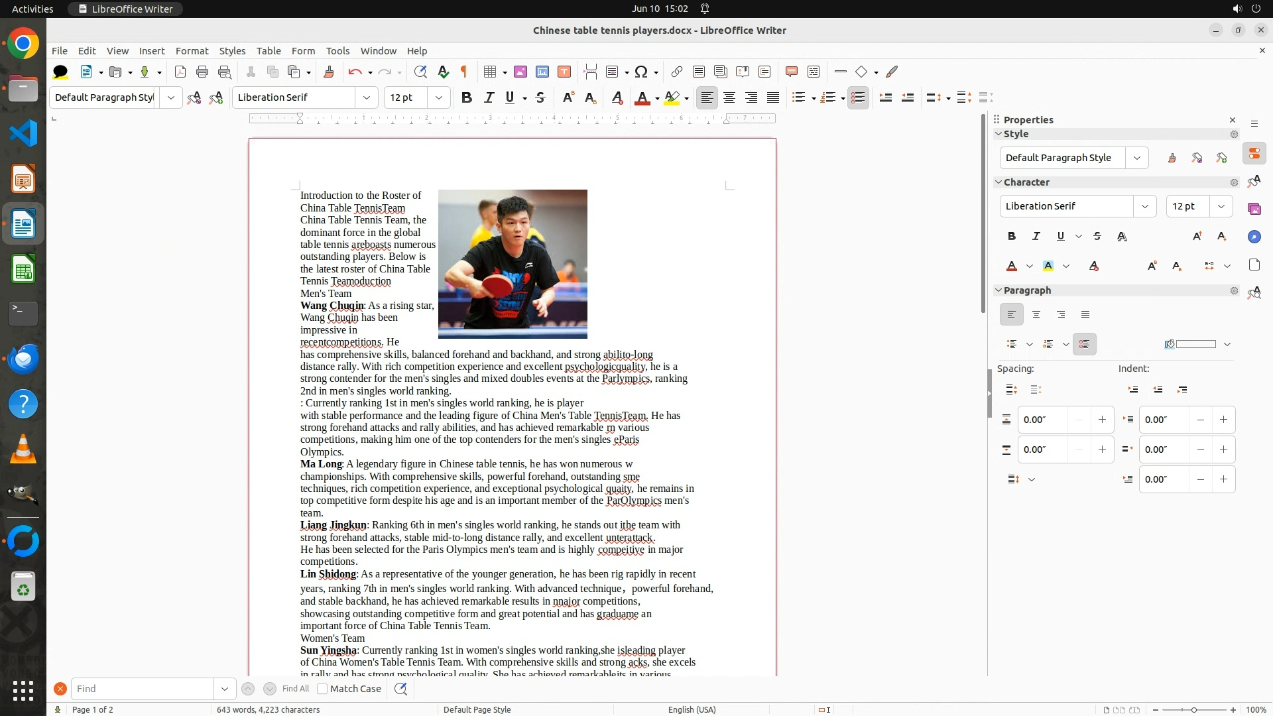Click inside the Find text field

click(x=143, y=689)
